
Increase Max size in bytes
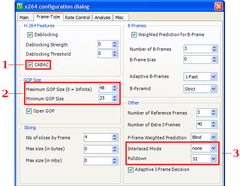tap(115, 147)
